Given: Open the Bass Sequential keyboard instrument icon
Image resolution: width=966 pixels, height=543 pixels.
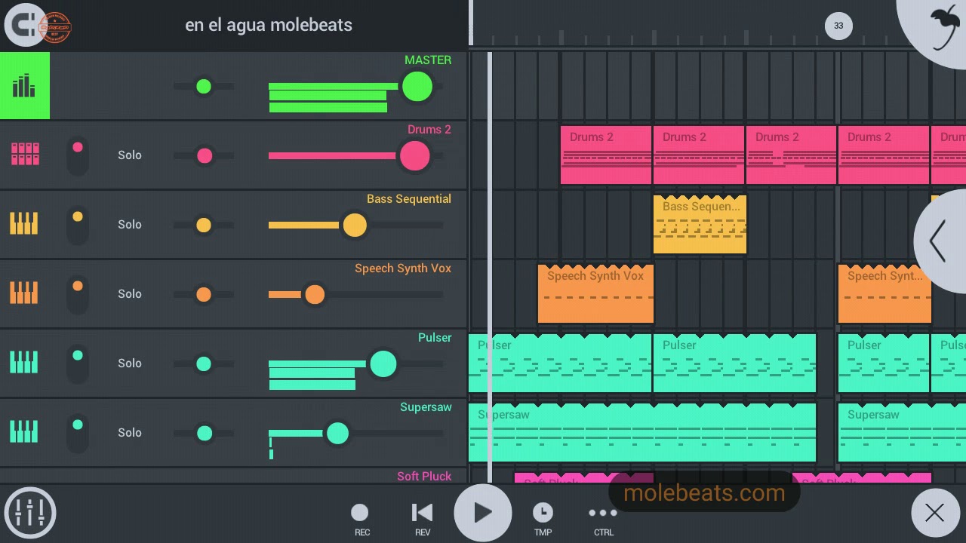Looking at the screenshot, I should [24, 224].
